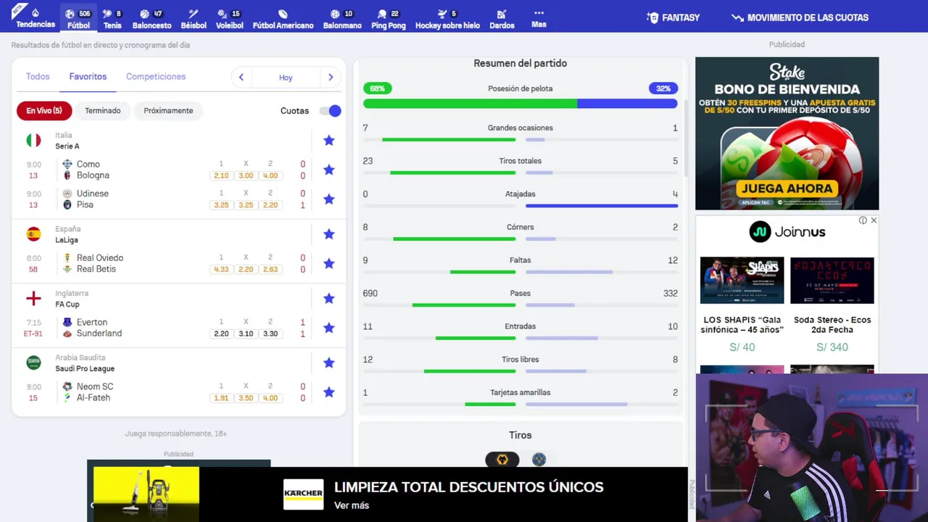Screen dimensions: 928x522
Task: Open the Fútbol Americano category
Action: [283, 19]
